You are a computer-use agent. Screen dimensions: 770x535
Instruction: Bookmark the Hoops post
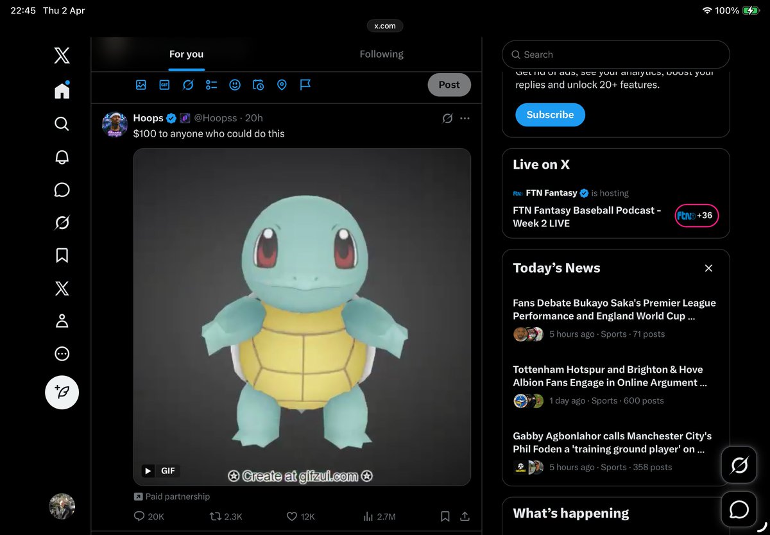445,516
